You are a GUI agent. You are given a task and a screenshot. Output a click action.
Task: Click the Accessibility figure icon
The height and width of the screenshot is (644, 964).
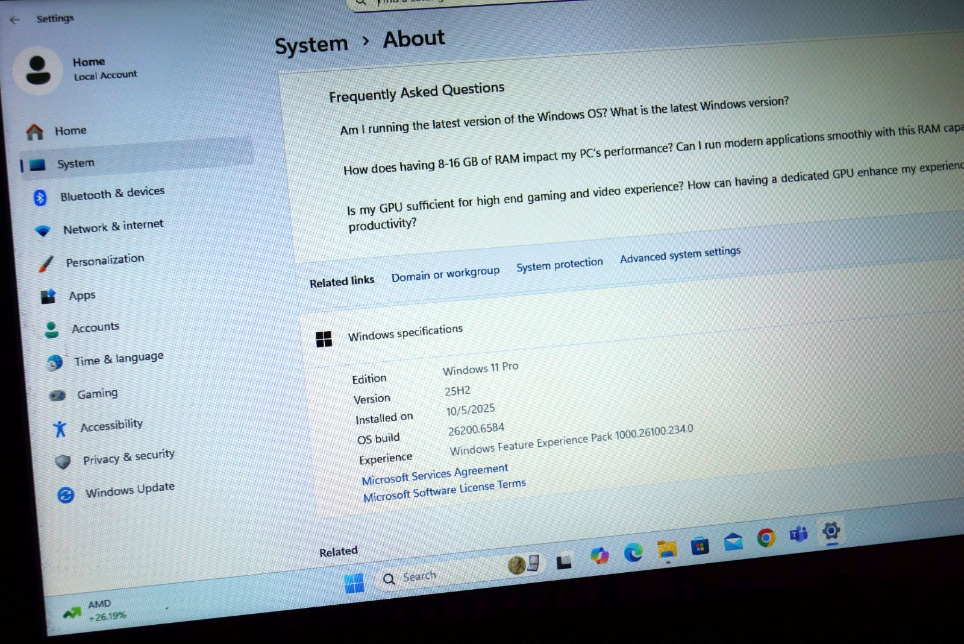pyautogui.click(x=60, y=429)
